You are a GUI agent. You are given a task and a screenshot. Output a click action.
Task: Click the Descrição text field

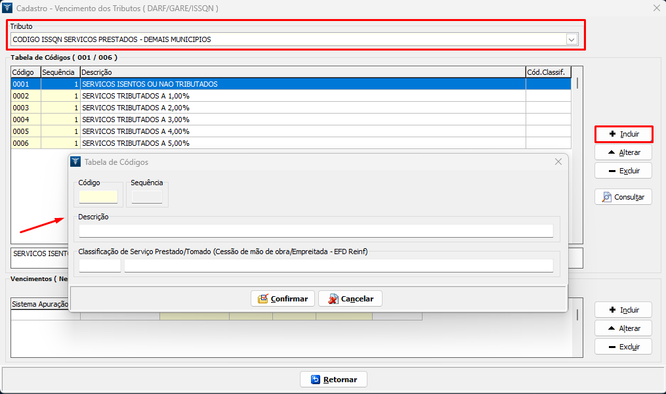point(316,230)
